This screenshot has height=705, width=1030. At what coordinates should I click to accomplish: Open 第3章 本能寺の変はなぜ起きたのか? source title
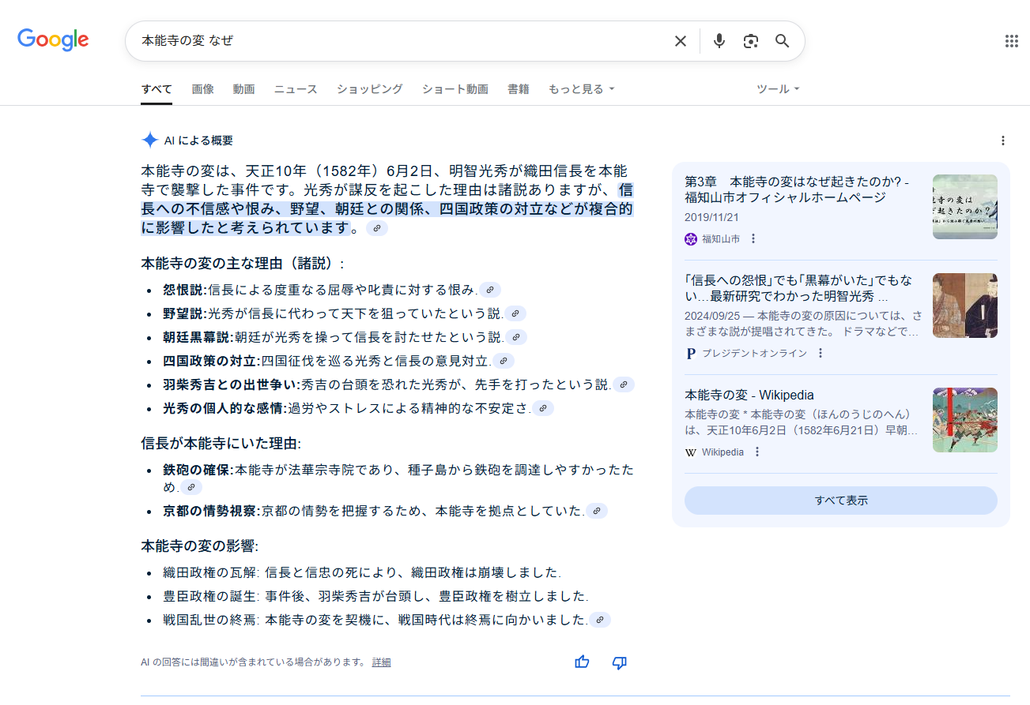(x=797, y=189)
